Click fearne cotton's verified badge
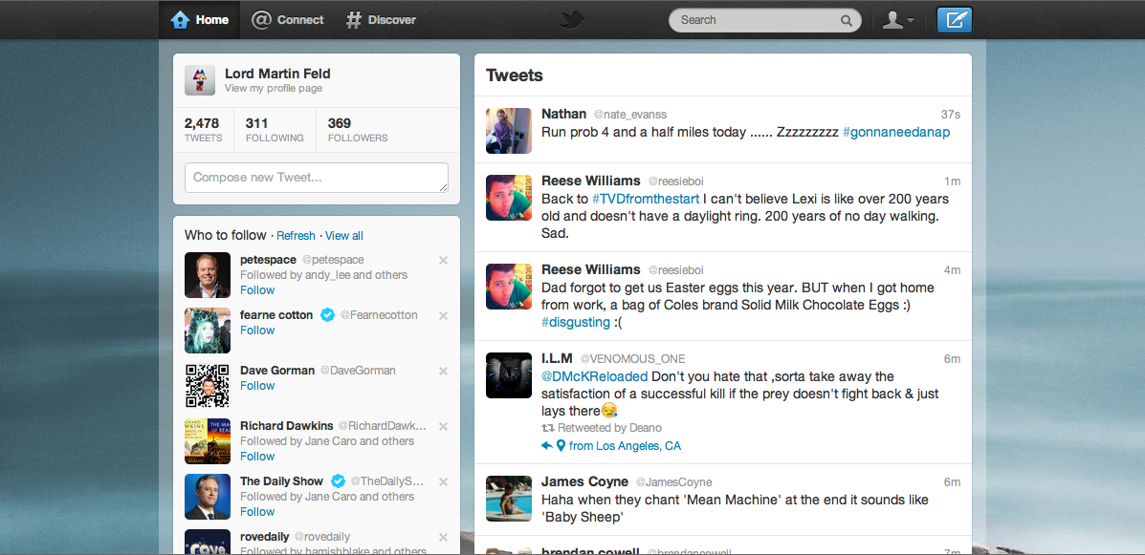This screenshot has height=555, width=1145. (327, 315)
